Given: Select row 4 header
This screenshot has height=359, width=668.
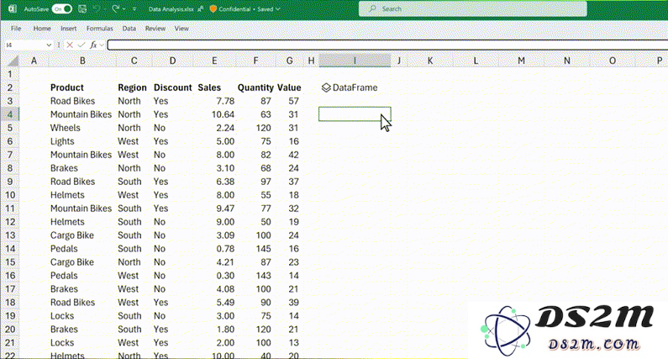Looking at the screenshot, I should tap(10, 114).
